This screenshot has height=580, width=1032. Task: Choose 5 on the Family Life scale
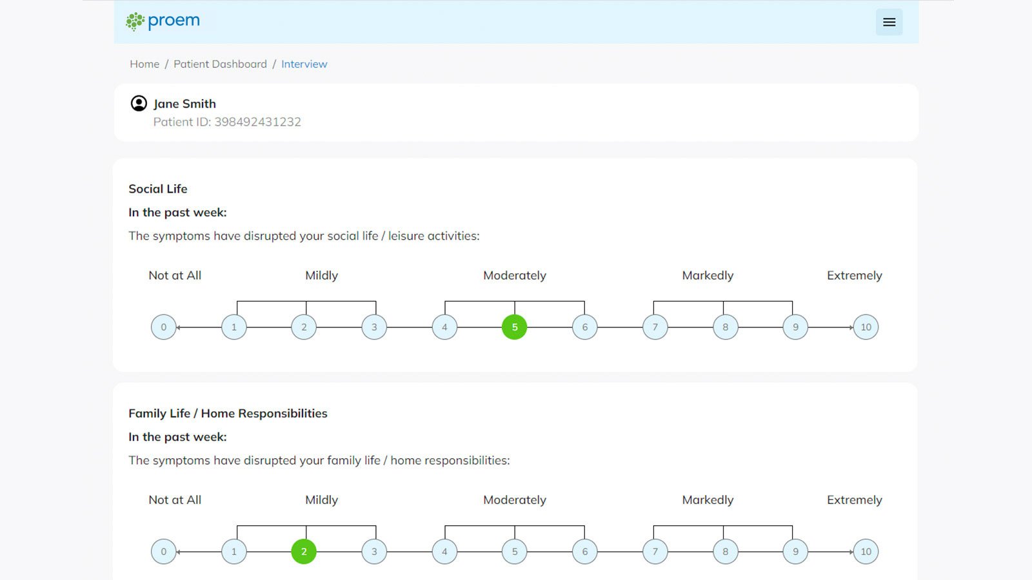pyautogui.click(x=515, y=551)
